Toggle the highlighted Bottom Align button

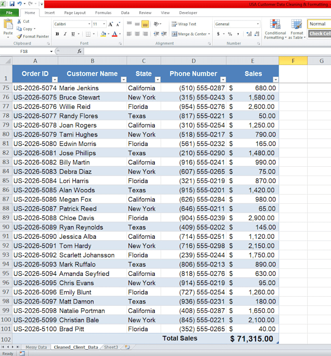(145, 24)
